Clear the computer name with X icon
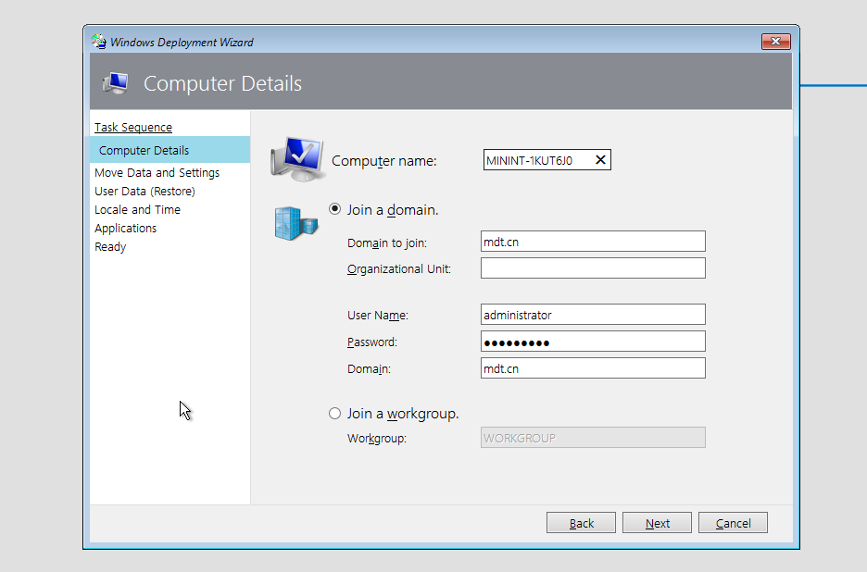Viewport: 867px width, 572px height. 600,160
